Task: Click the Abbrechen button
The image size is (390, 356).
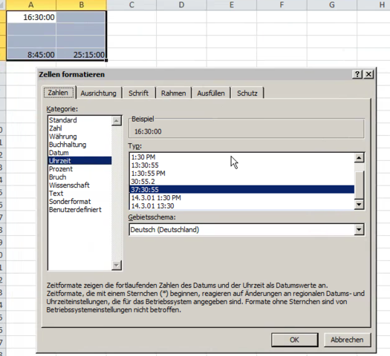Action: [x=347, y=340]
